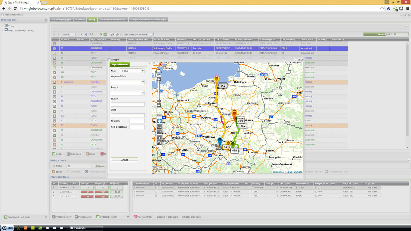Click the map pan direction arrows
This screenshot has height=231, width=411.
pyautogui.click(x=159, y=72)
